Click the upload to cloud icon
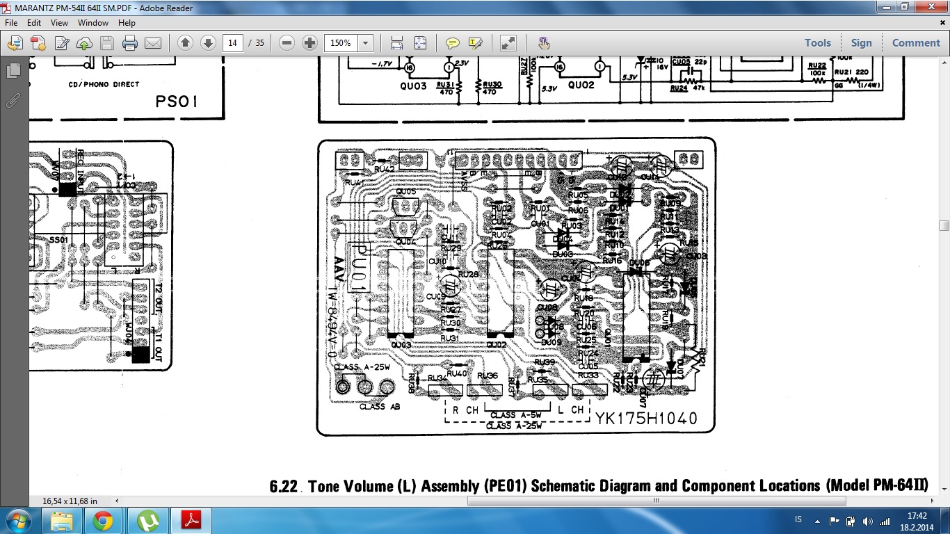Viewport: 950px width, 534px height. (83, 43)
